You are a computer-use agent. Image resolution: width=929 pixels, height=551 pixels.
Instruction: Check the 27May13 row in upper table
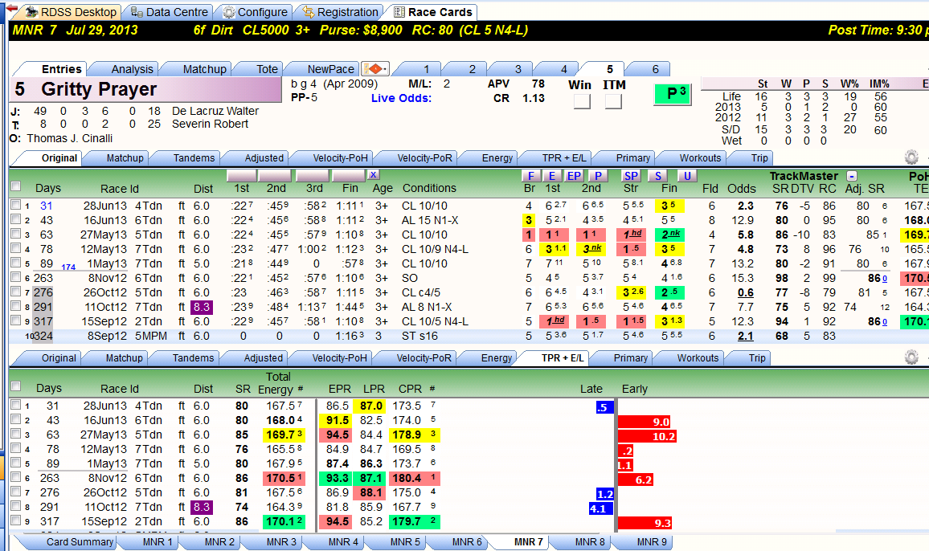(x=16, y=234)
